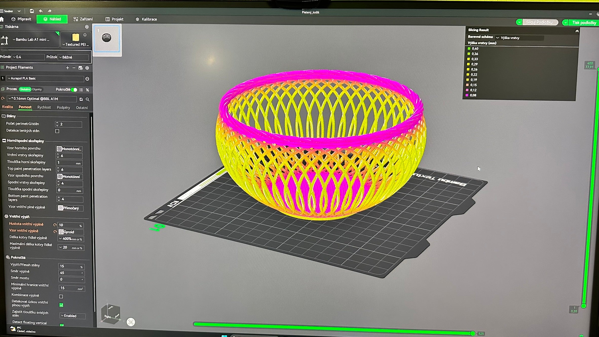Click Tisk podložky button

[584, 23]
